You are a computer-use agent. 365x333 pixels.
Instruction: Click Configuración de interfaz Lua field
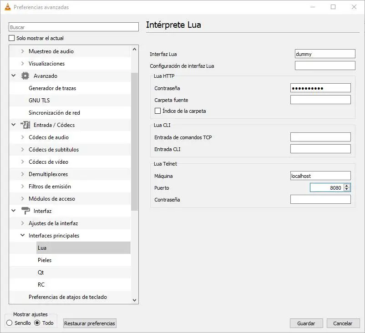(325, 66)
